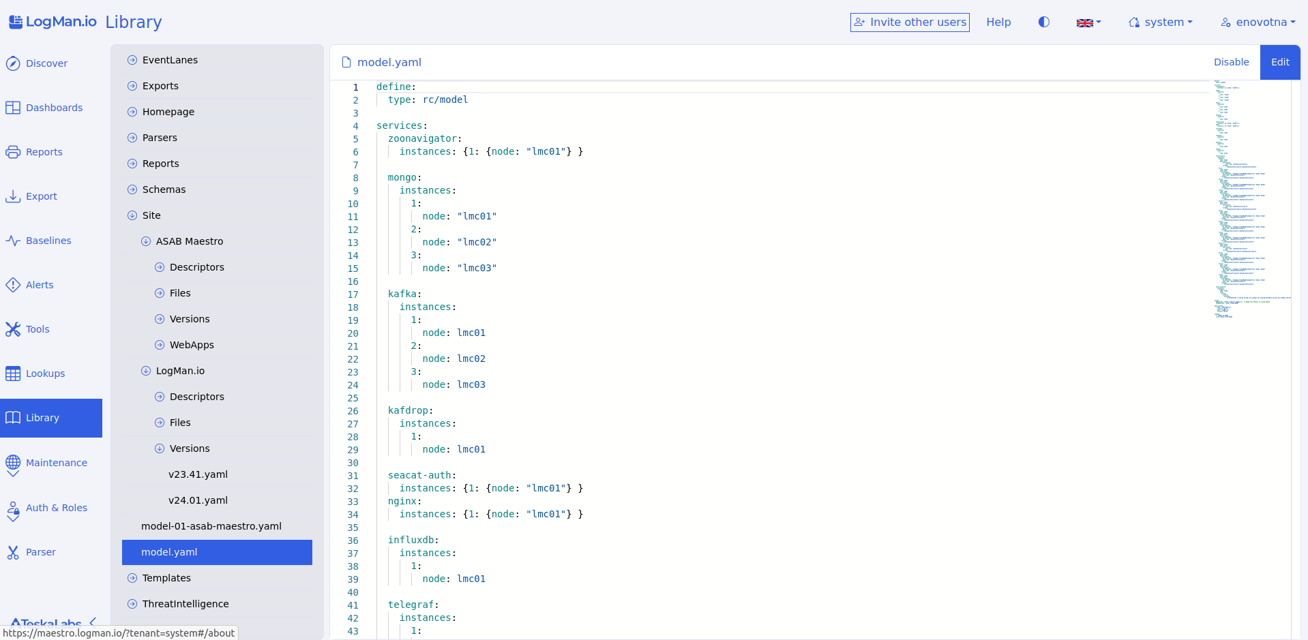Open the language flag dropdown
The image size is (1308, 640).
1088,22
